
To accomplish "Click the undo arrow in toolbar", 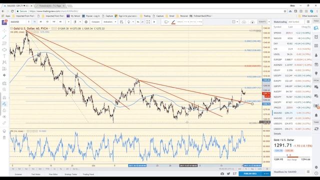I will [x=138, y=22].
